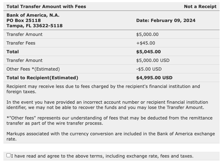
Task: Check the agree to terms checkbox
Action: point(9,155)
